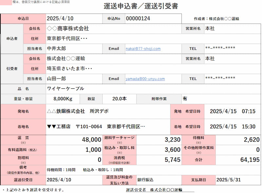Click the 申込者 section label
Viewport: 262px width, 193px height.
(x=12, y=39)
